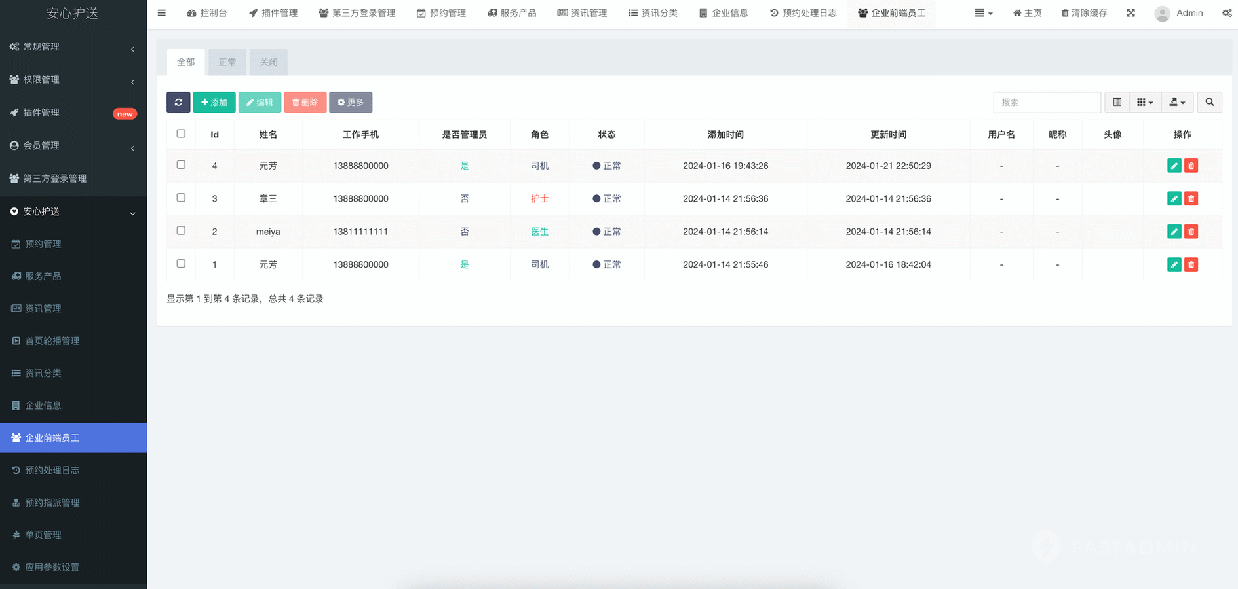Open 预约指派管理 in the sidebar
This screenshot has width=1238, height=589.
point(52,503)
